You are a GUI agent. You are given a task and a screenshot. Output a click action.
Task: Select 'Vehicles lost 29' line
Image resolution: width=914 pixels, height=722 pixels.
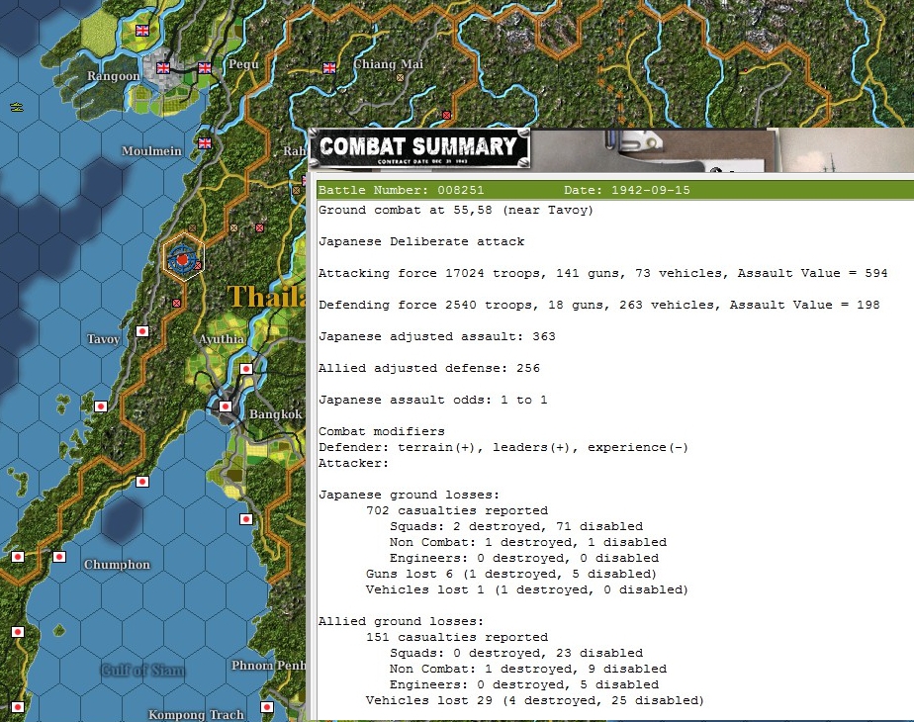click(x=534, y=700)
